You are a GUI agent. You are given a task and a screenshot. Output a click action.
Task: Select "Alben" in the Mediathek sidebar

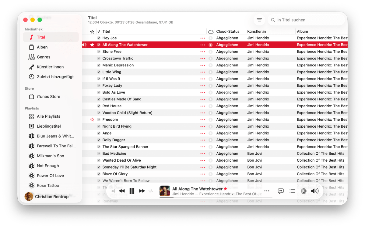pyautogui.click(x=42, y=47)
